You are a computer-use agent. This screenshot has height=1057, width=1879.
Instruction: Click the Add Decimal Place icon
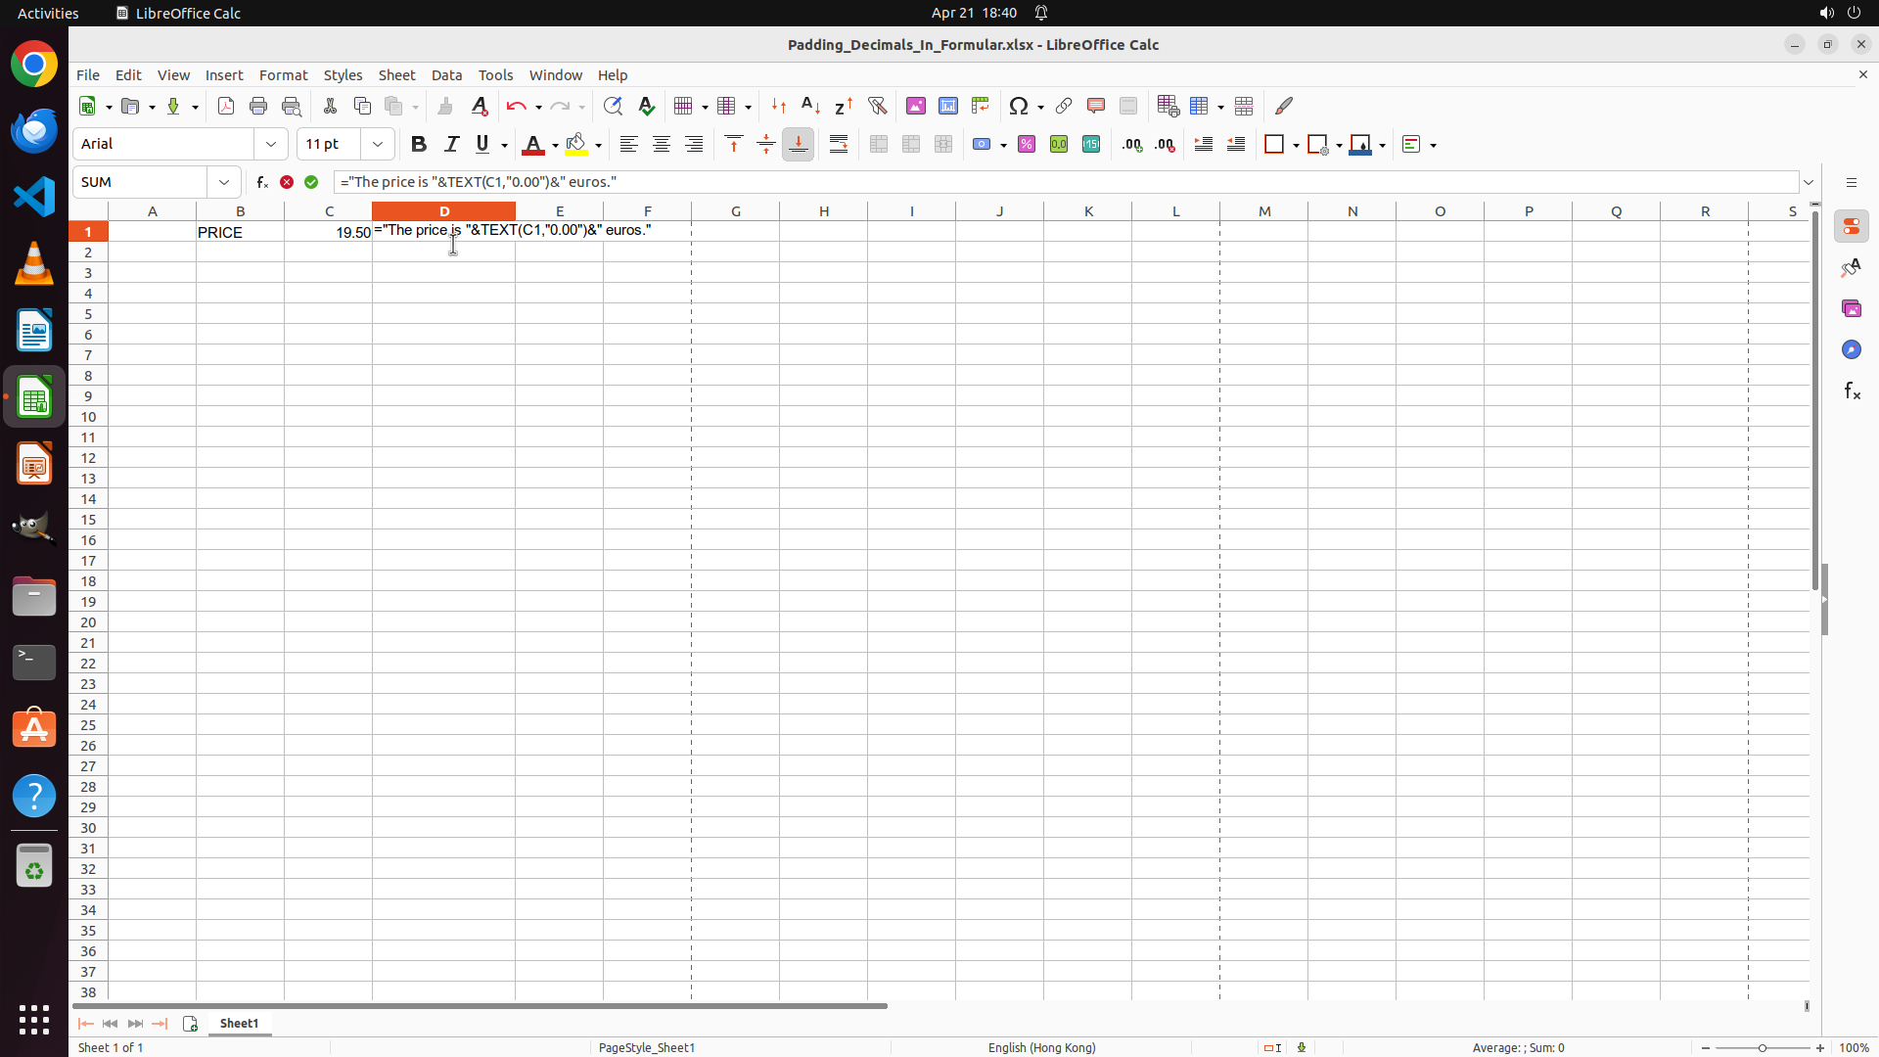1132,144
